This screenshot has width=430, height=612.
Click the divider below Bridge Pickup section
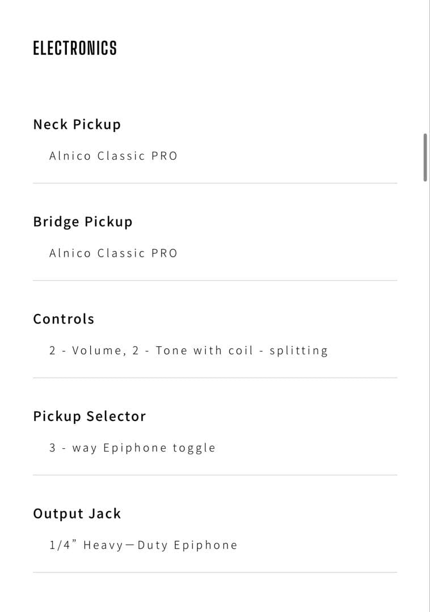pos(215,280)
